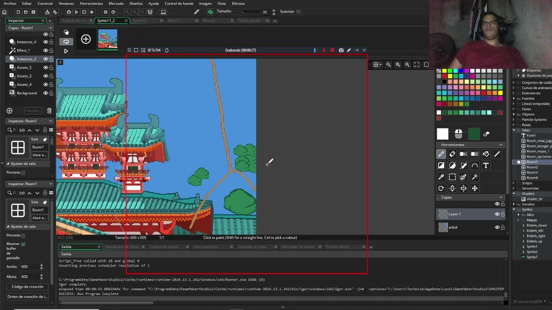552x310 pixels.
Task: Toggle the Suavizar checkbox
Action: (298, 12)
